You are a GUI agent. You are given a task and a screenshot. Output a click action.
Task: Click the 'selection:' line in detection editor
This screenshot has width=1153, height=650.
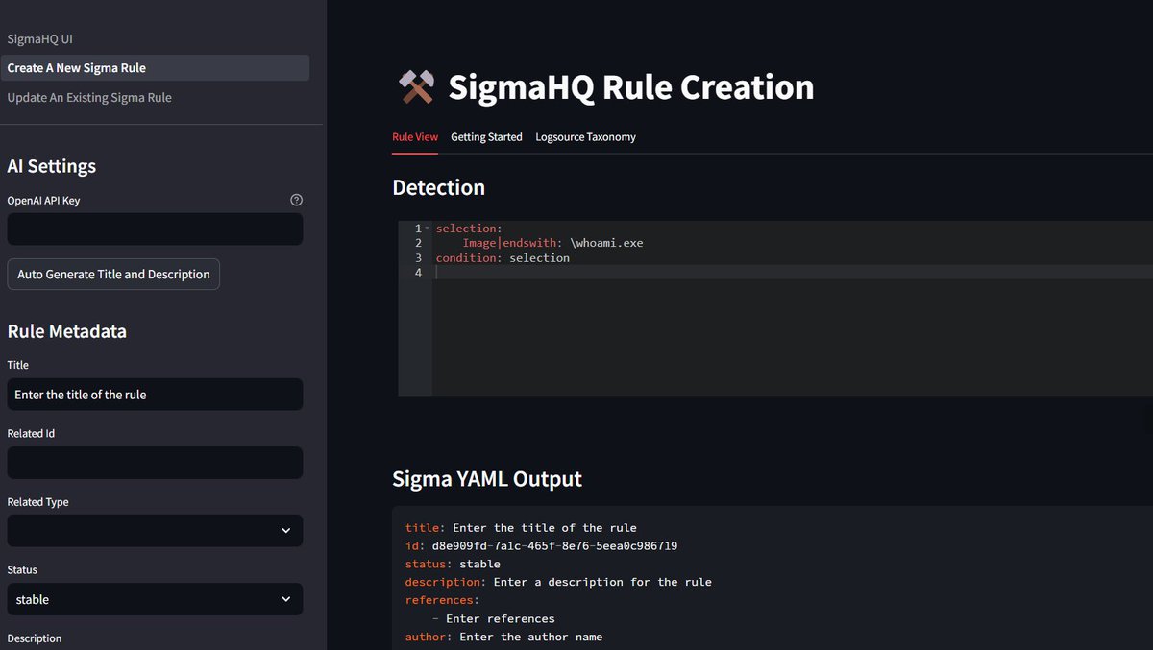(469, 229)
